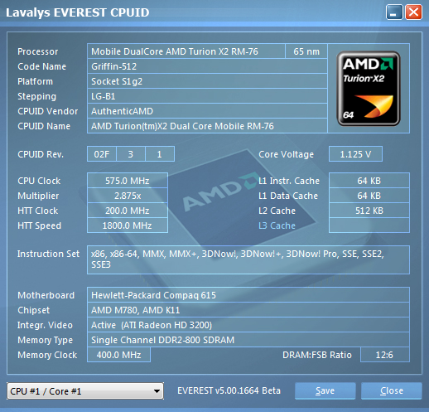Click the red X window close icon
This screenshot has width=429, height=412.
click(x=413, y=12)
